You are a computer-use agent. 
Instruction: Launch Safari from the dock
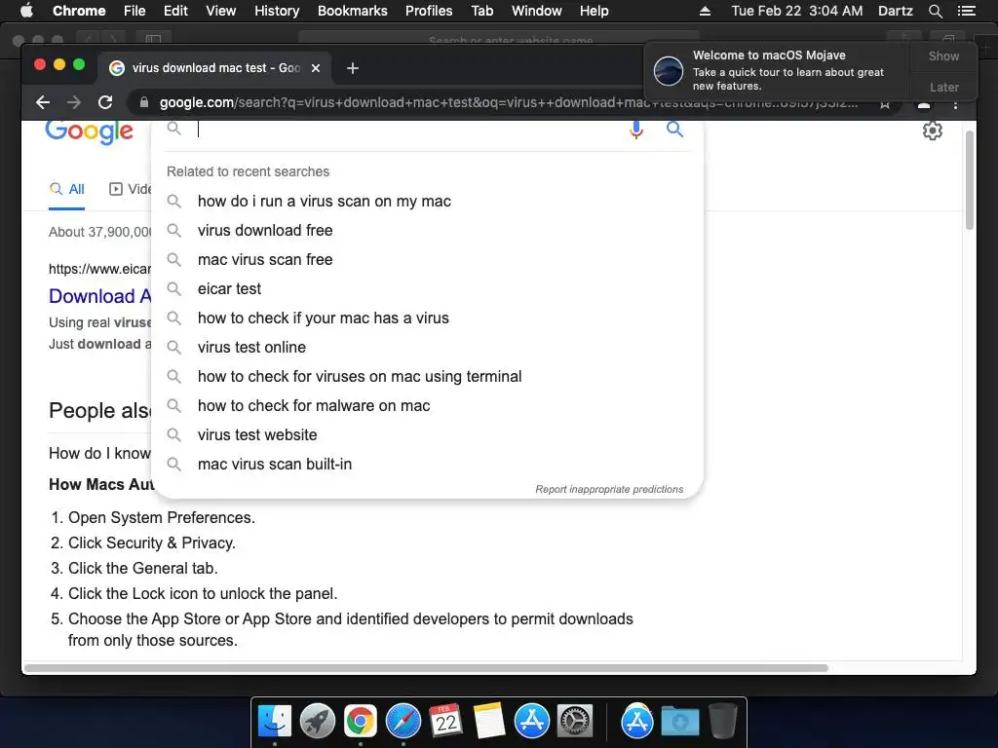pyautogui.click(x=403, y=722)
